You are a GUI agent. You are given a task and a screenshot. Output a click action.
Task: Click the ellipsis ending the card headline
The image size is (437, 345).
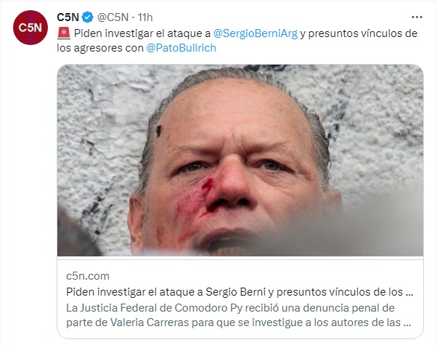coord(409,293)
